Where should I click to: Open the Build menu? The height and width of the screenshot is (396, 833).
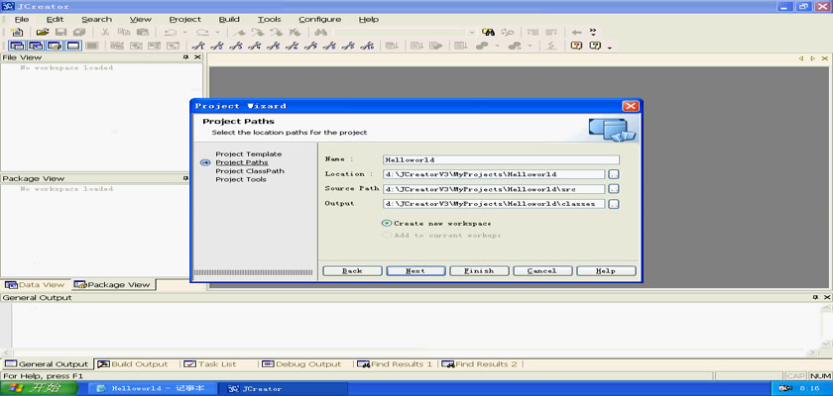point(229,19)
